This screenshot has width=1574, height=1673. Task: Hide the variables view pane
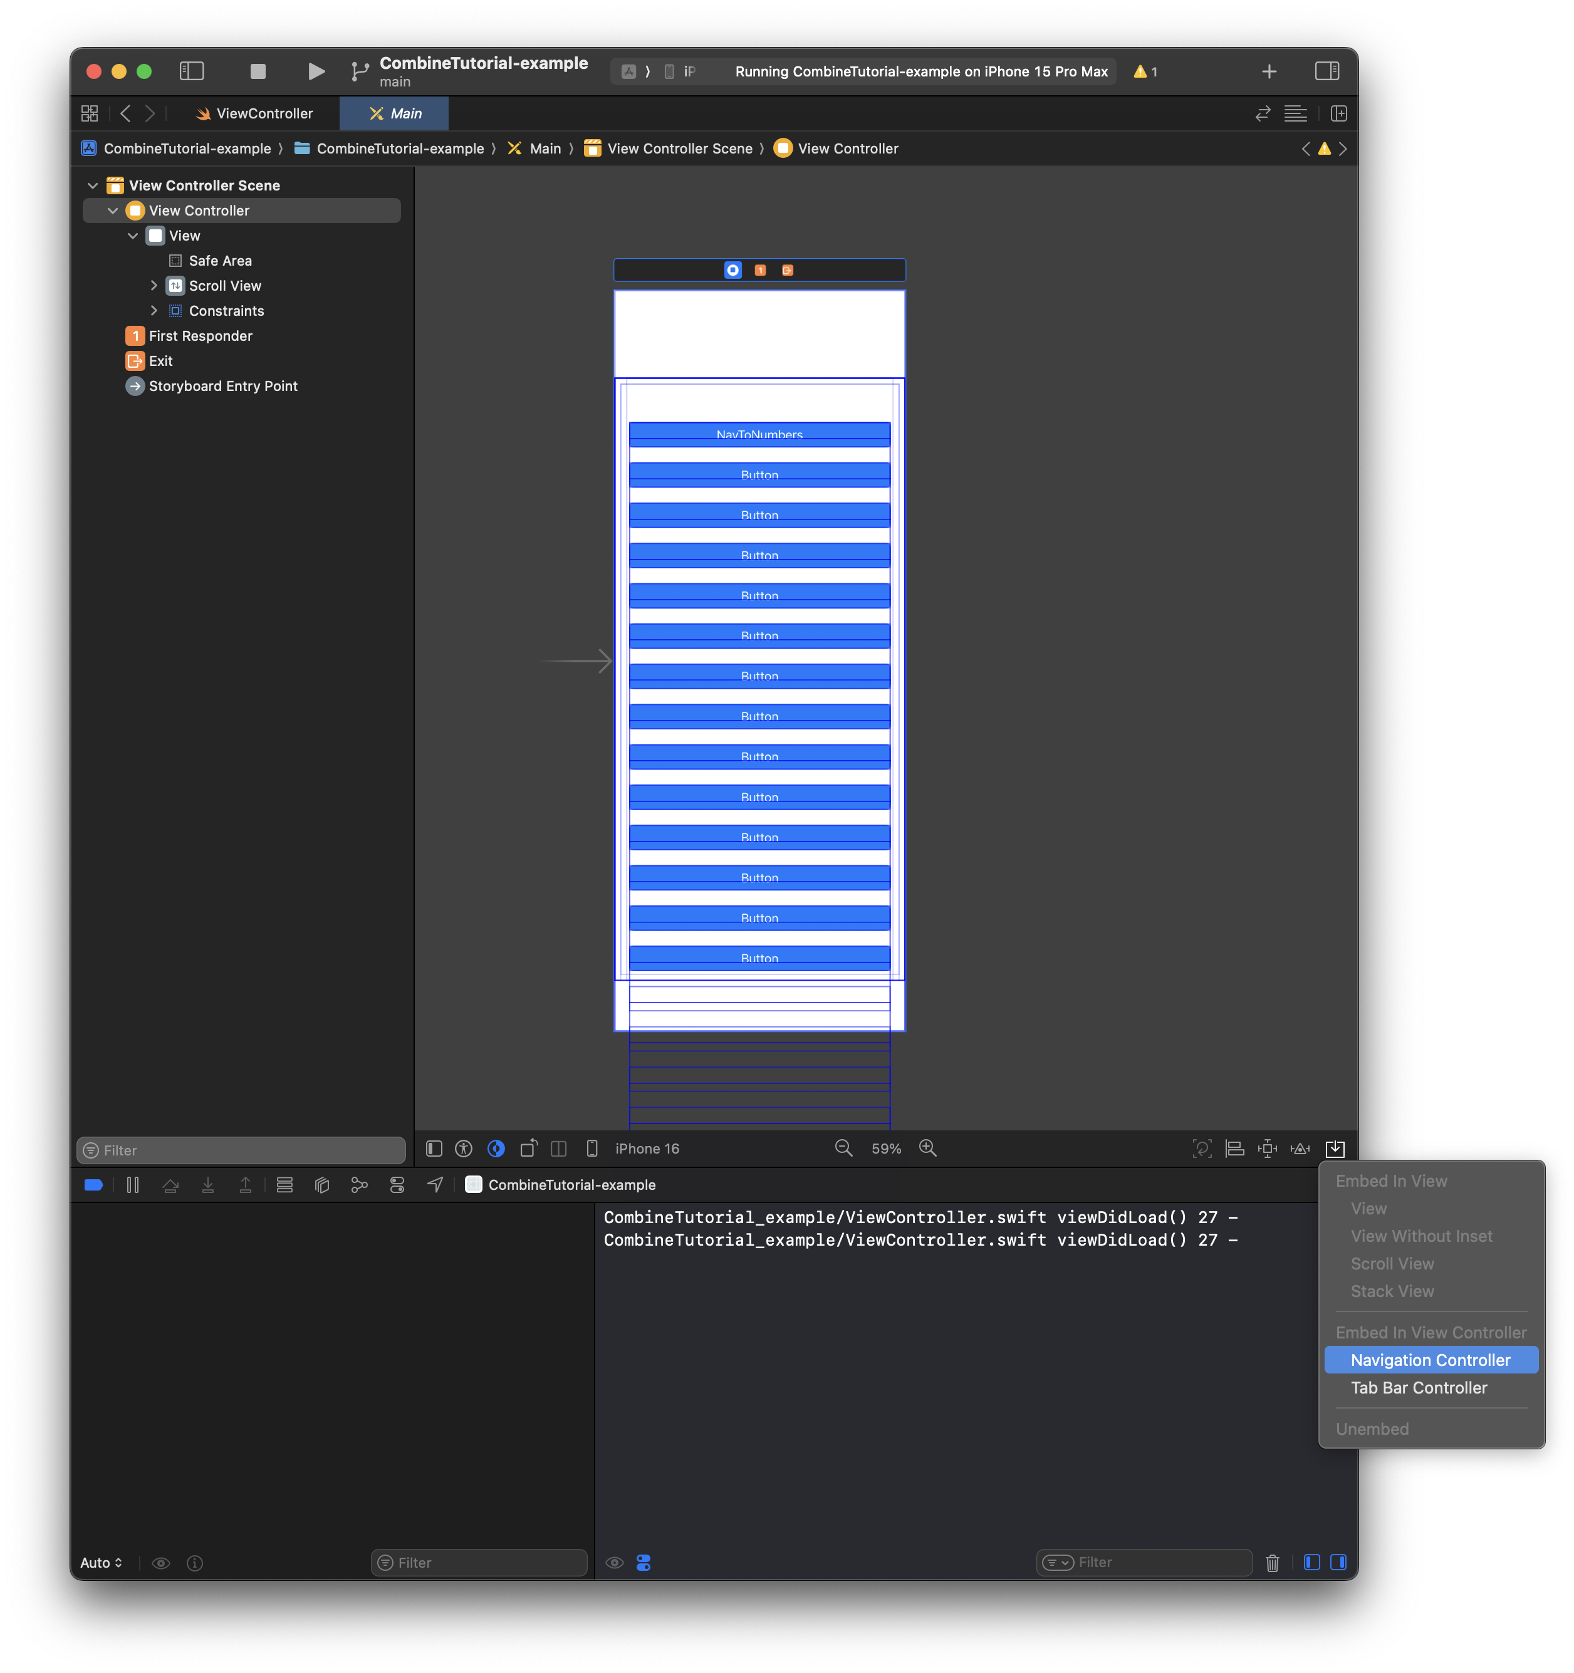[x=1311, y=1563]
